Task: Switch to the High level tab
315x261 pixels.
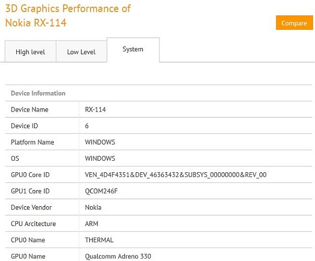Action: (x=30, y=52)
